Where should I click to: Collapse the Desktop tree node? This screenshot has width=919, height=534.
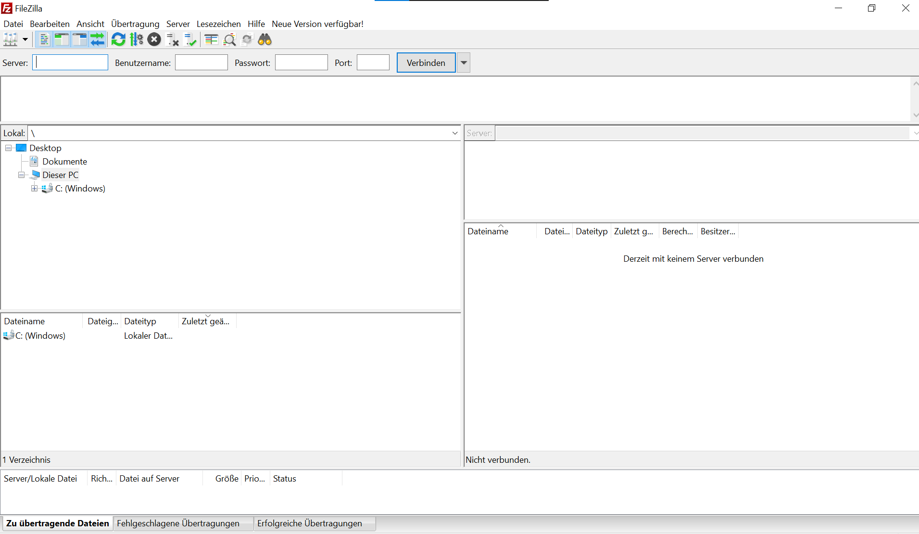[9, 148]
